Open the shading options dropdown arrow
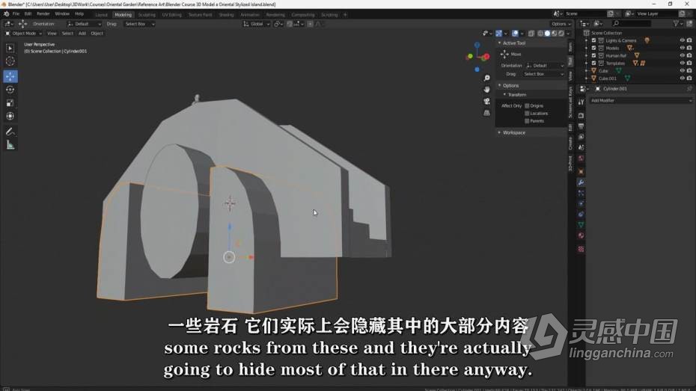 [568, 33]
